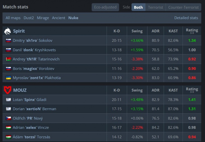Switch to the Dust2 map tab
205x142 pixels.
coord(29,18)
